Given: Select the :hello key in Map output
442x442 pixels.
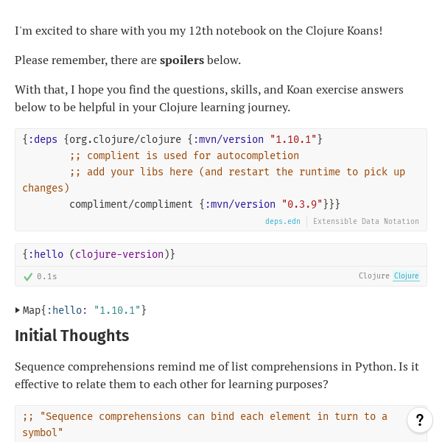Looking at the screenshot, I should 66,310.
